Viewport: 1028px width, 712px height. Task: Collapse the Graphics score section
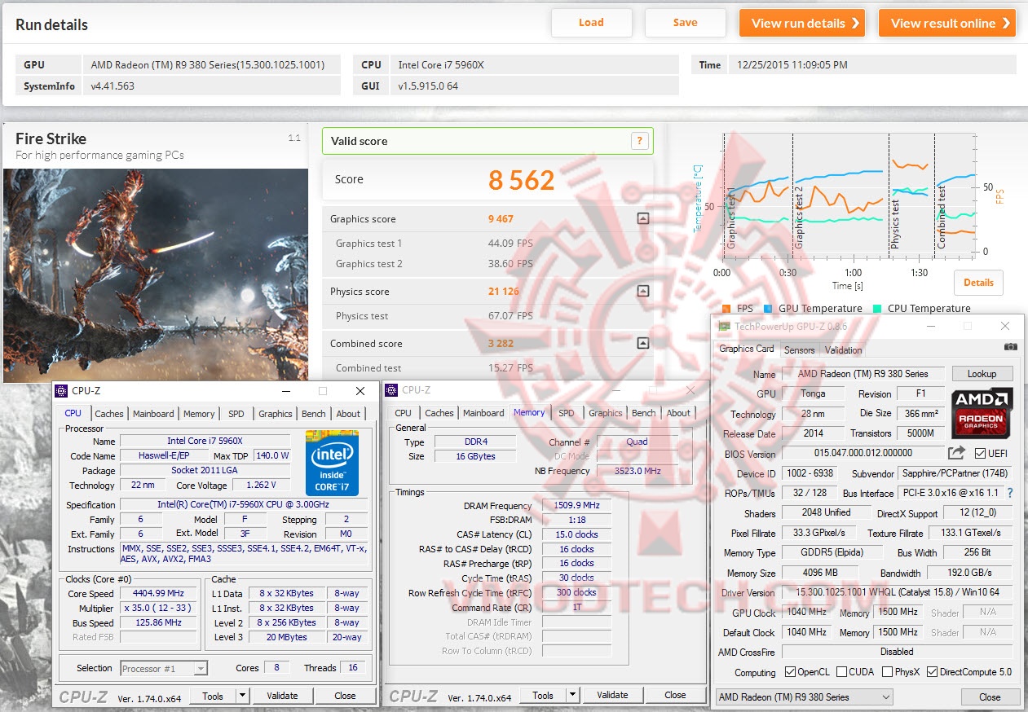(642, 218)
